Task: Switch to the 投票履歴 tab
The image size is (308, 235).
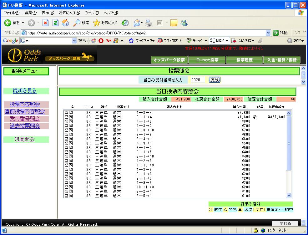Action: [x=244, y=60]
